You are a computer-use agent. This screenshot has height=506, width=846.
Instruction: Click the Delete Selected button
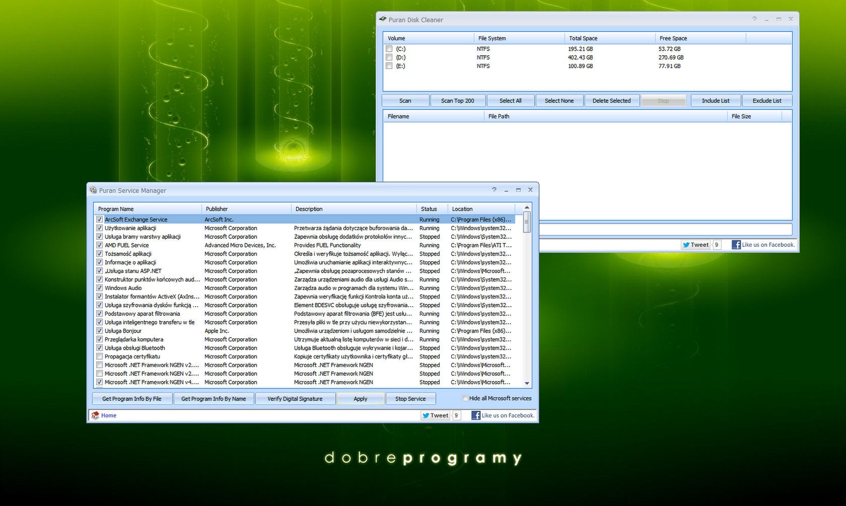tap(611, 101)
